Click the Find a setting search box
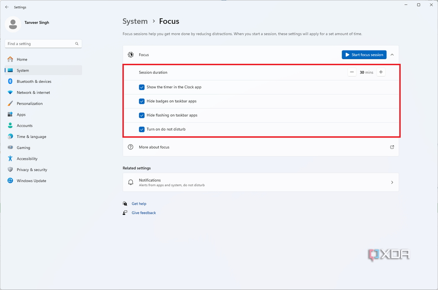The image size is (438, 290). pyautogui.click(x=43, y=43)
